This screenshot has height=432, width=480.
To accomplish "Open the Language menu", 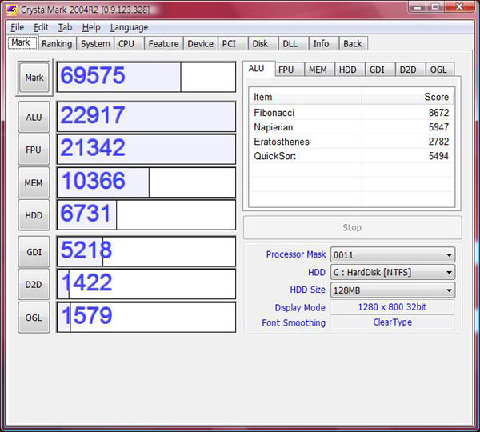I will coord(129,27).
